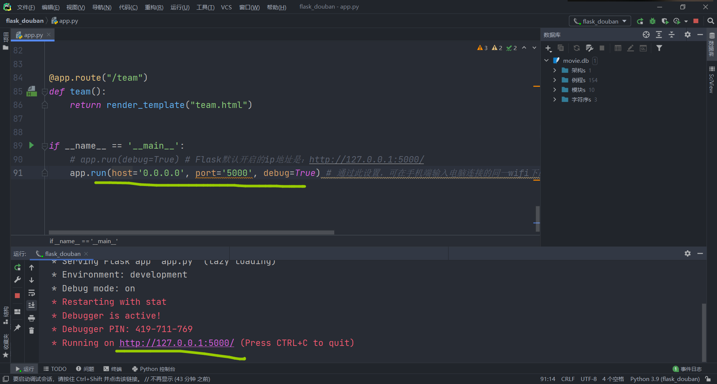Toggle the database tool window sidebar button
The height and width of the screenshot is (384, 717).
(712, 44)
